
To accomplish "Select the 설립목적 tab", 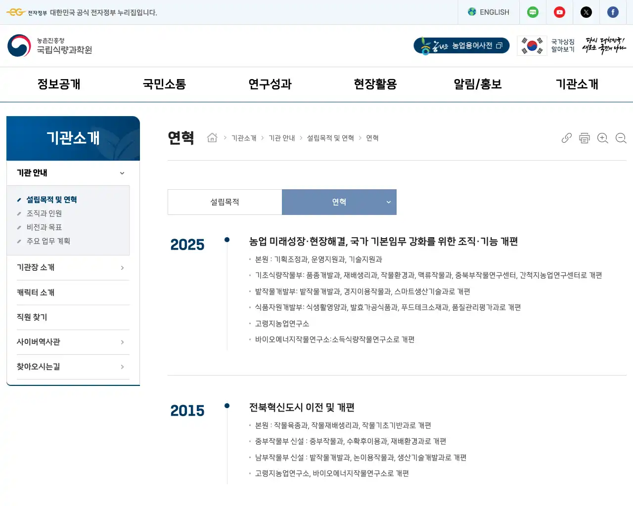I will (x=225, y=202).
